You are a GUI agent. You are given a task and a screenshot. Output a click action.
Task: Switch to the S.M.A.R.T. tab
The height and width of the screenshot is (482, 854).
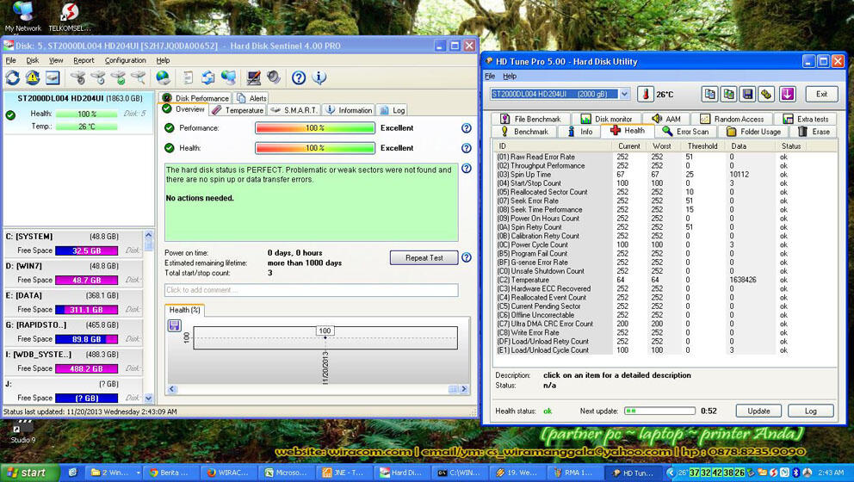[x=294, y=110]
